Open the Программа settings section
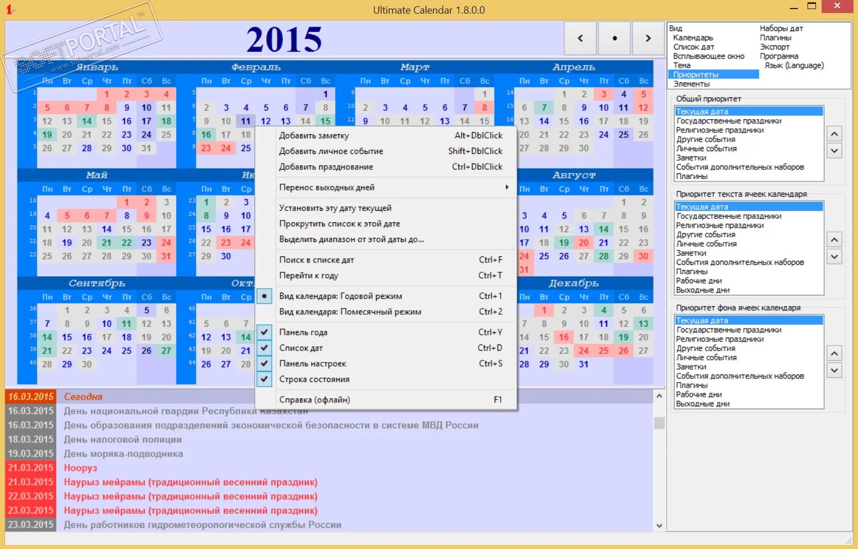This screenshot has height=549, width=858. [779, 56]
